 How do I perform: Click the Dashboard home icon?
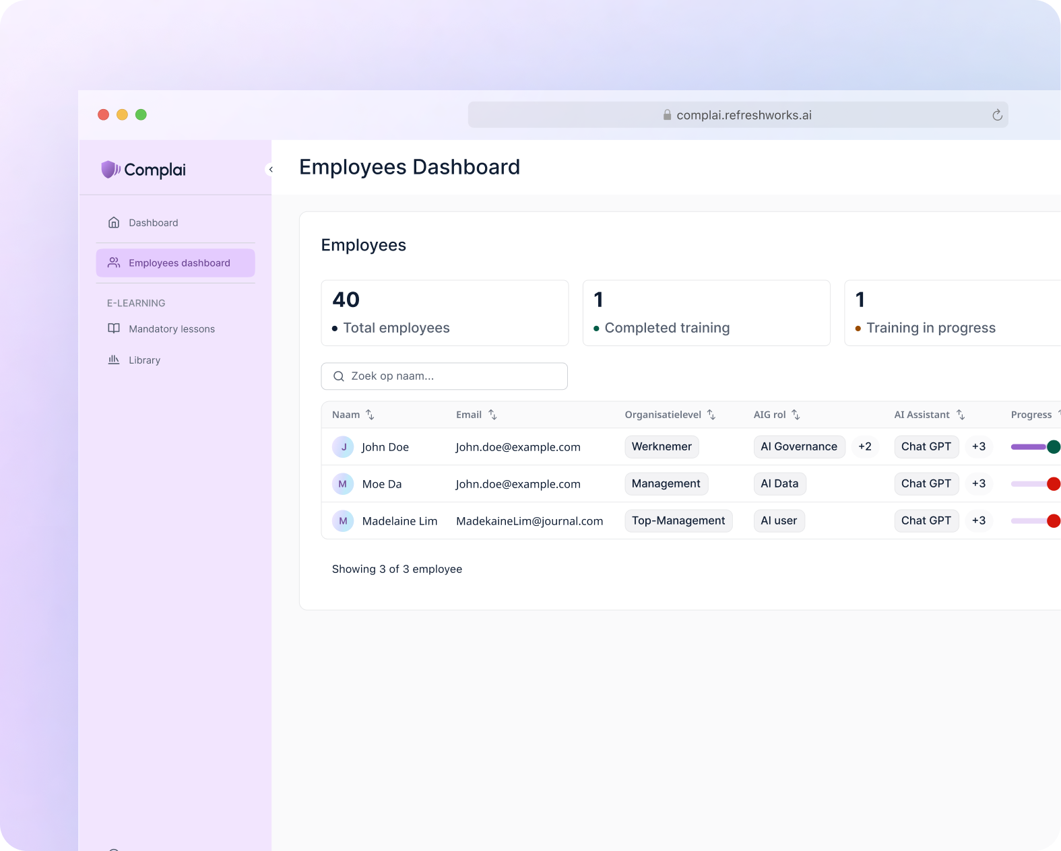pyautogui.click(x=114, y=223)
